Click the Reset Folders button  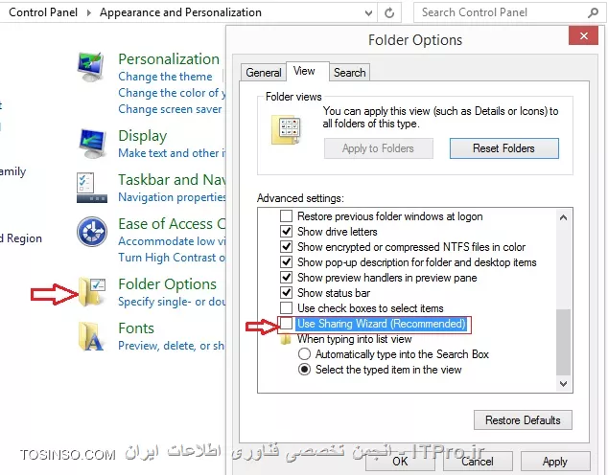point(503,148)
